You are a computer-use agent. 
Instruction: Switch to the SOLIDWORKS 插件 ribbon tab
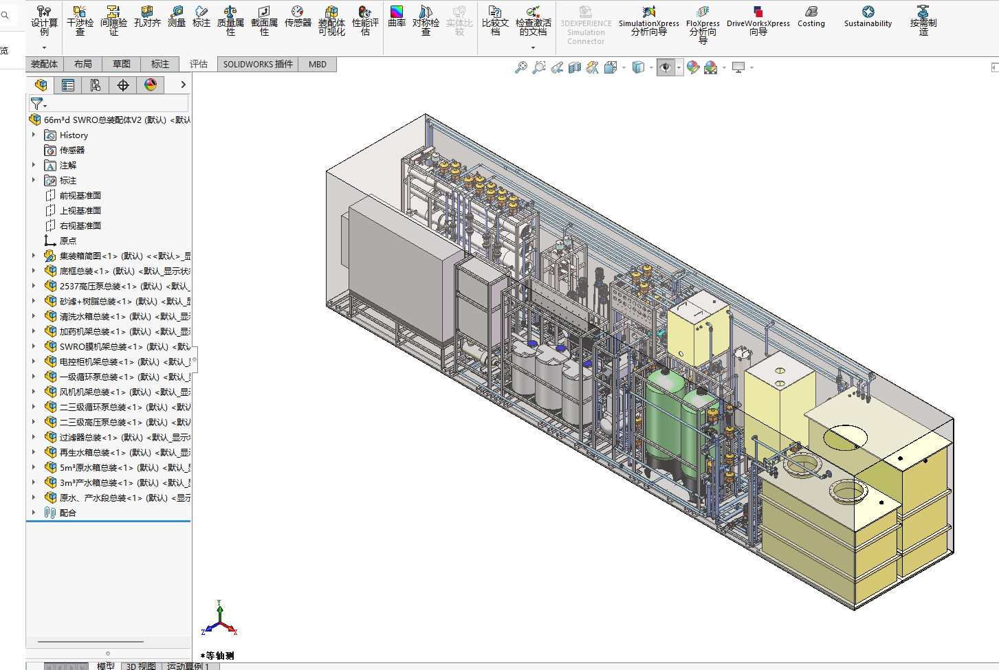(x=258, y=64)
